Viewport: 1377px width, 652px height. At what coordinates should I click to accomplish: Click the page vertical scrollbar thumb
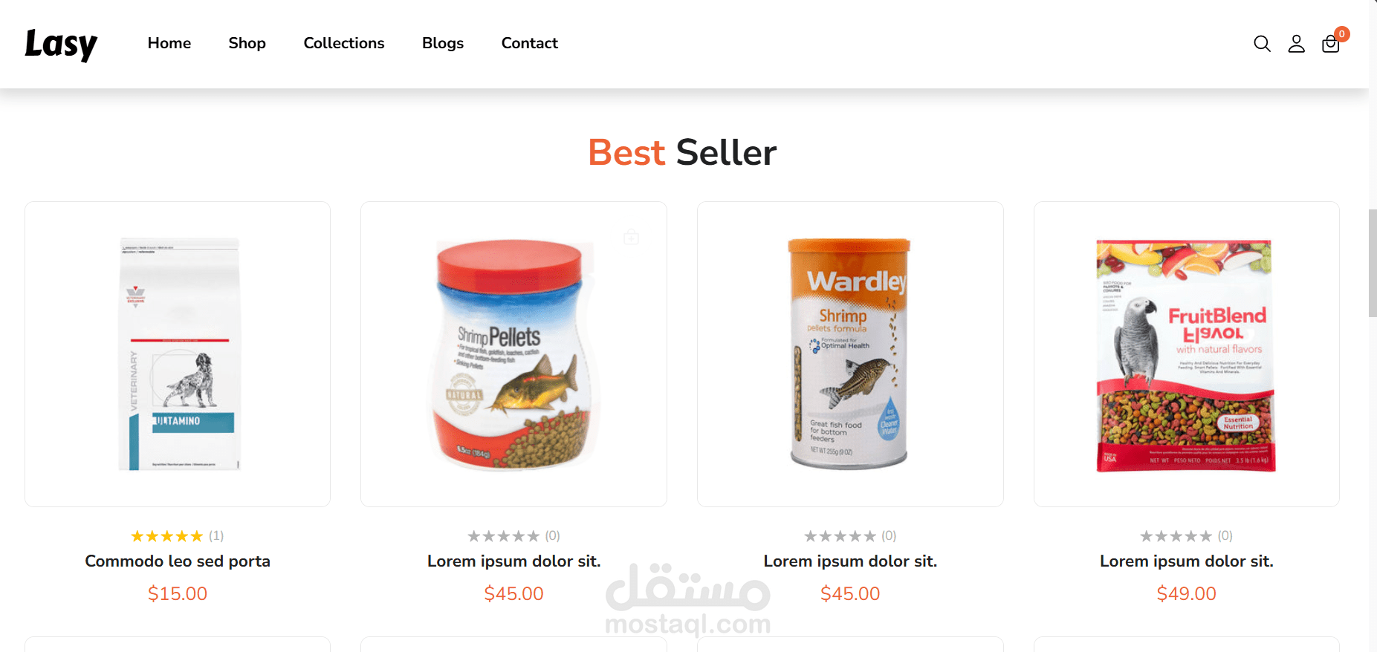[1373, 264]
